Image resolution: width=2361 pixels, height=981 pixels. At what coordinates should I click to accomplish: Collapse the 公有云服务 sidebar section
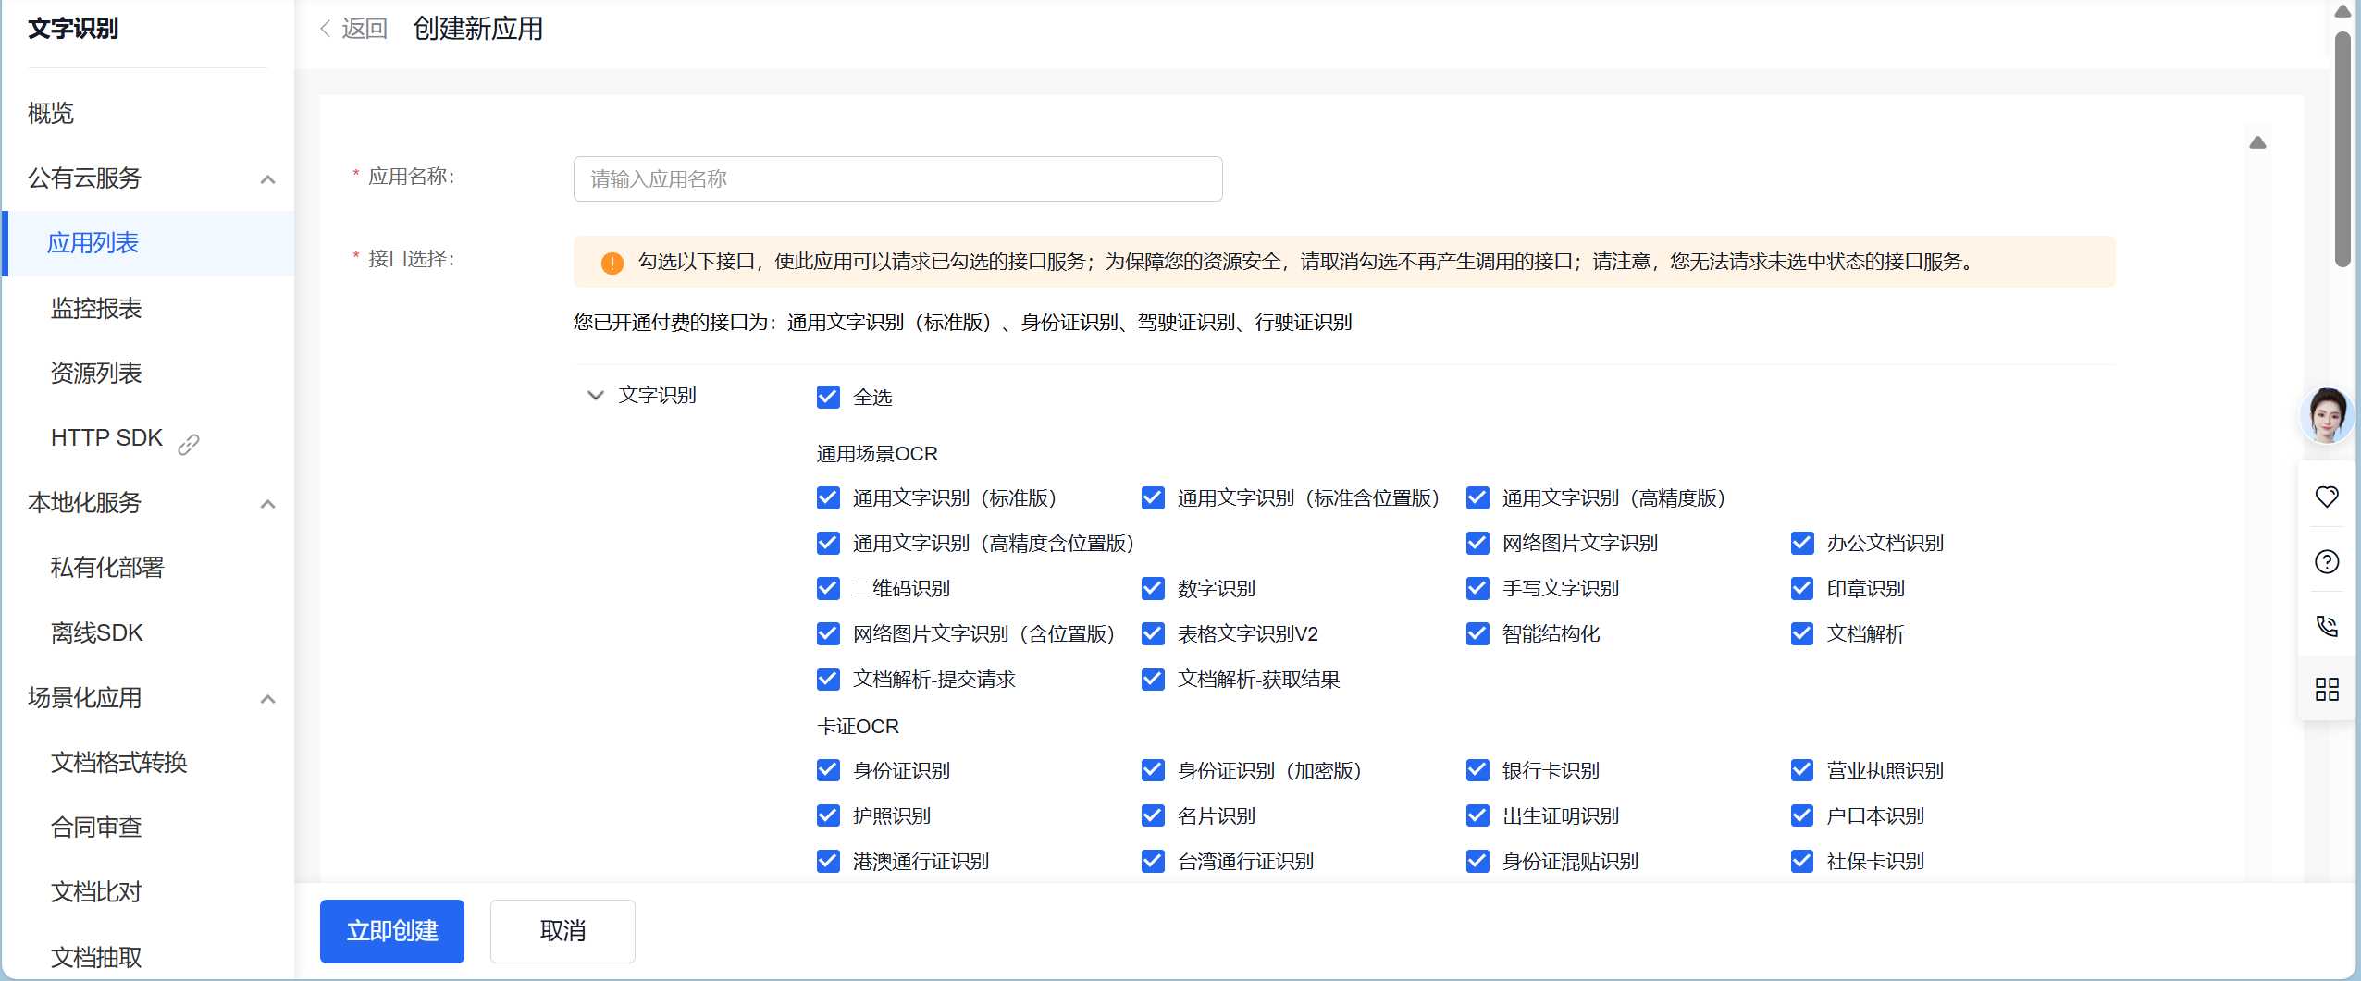point(266,178)
